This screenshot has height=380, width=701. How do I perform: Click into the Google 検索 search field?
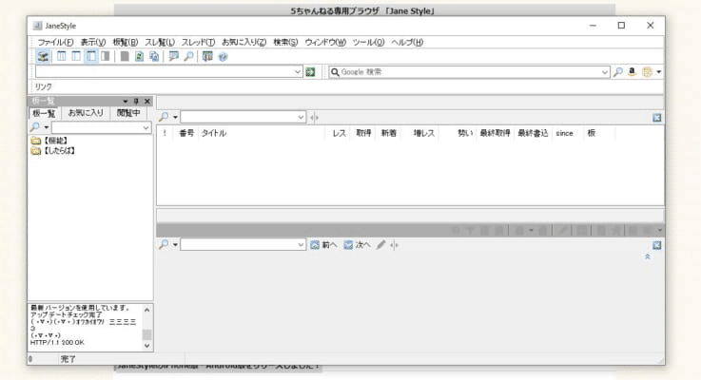pos(470,72)
